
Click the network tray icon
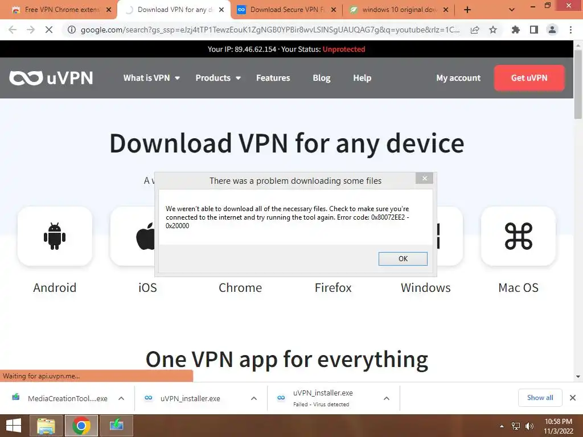pyautogui.click(x=516, y=426)
